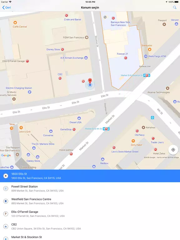Screen dimensions: 180x240
Task: Tap the Ellis-O'Farrell Garage parking marker
Action: point(27,61)
